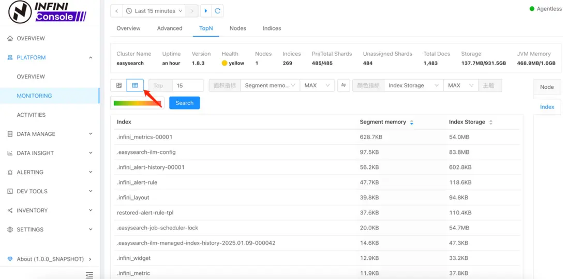Open the Segment memory metric dropdown

[270, 85]
